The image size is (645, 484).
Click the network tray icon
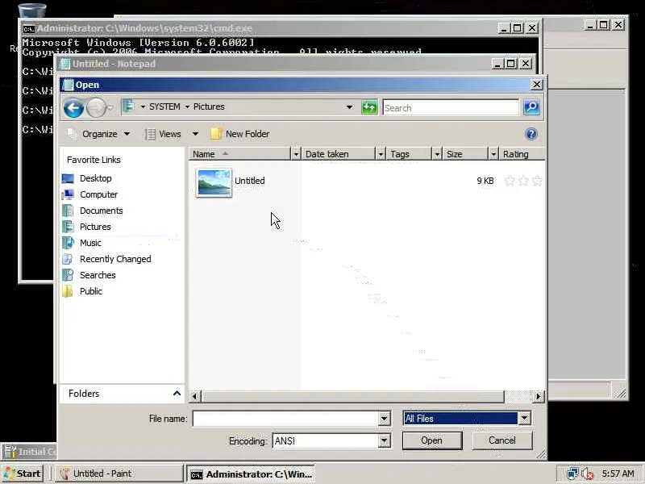[572, 474]
